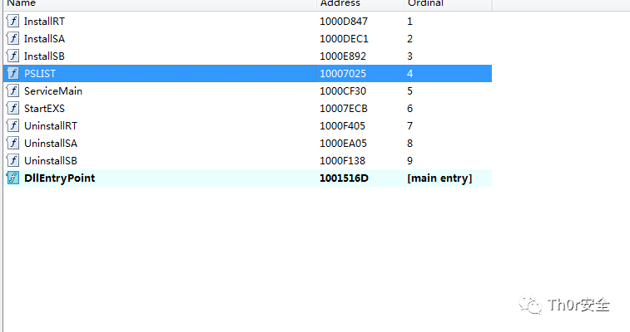This screenshot has height=332, width=630.
Task: Click address 1000CF30
Action: 343,91
